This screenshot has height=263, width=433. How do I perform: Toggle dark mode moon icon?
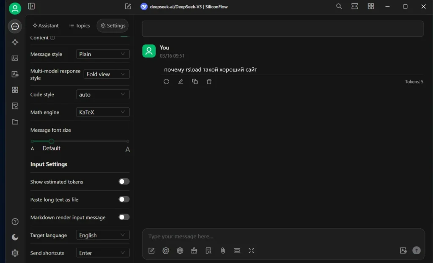15,237
